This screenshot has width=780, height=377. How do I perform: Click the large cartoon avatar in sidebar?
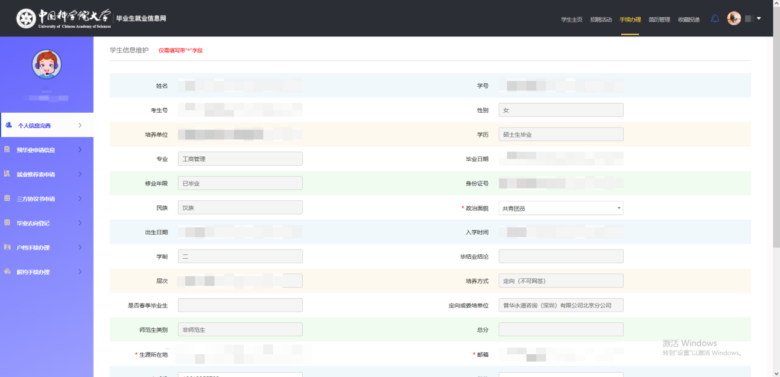pyautogui.click(x=47, y=65)
